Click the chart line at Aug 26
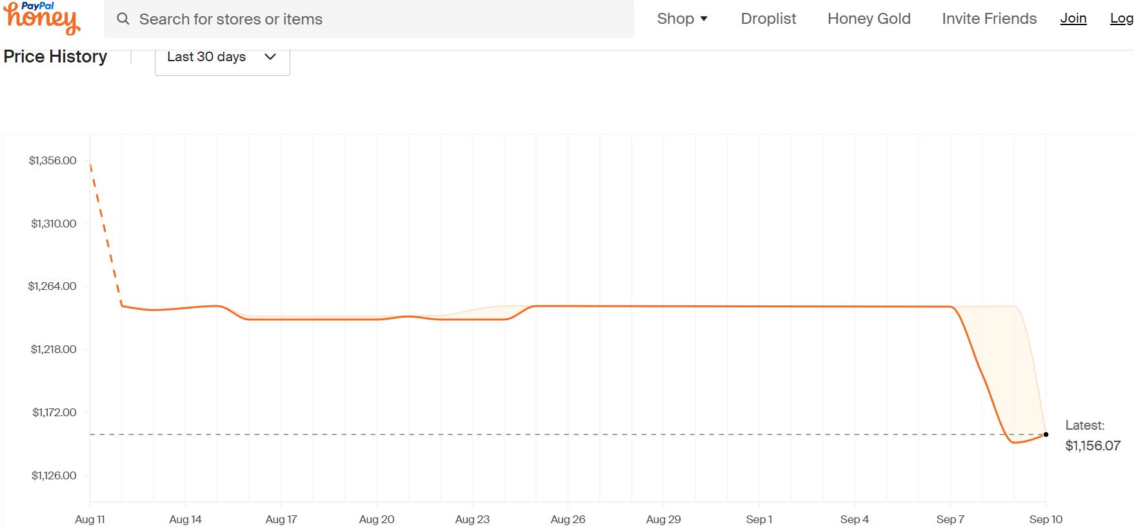The height and width of the screenshot is (527, 1134). point(568,306)
